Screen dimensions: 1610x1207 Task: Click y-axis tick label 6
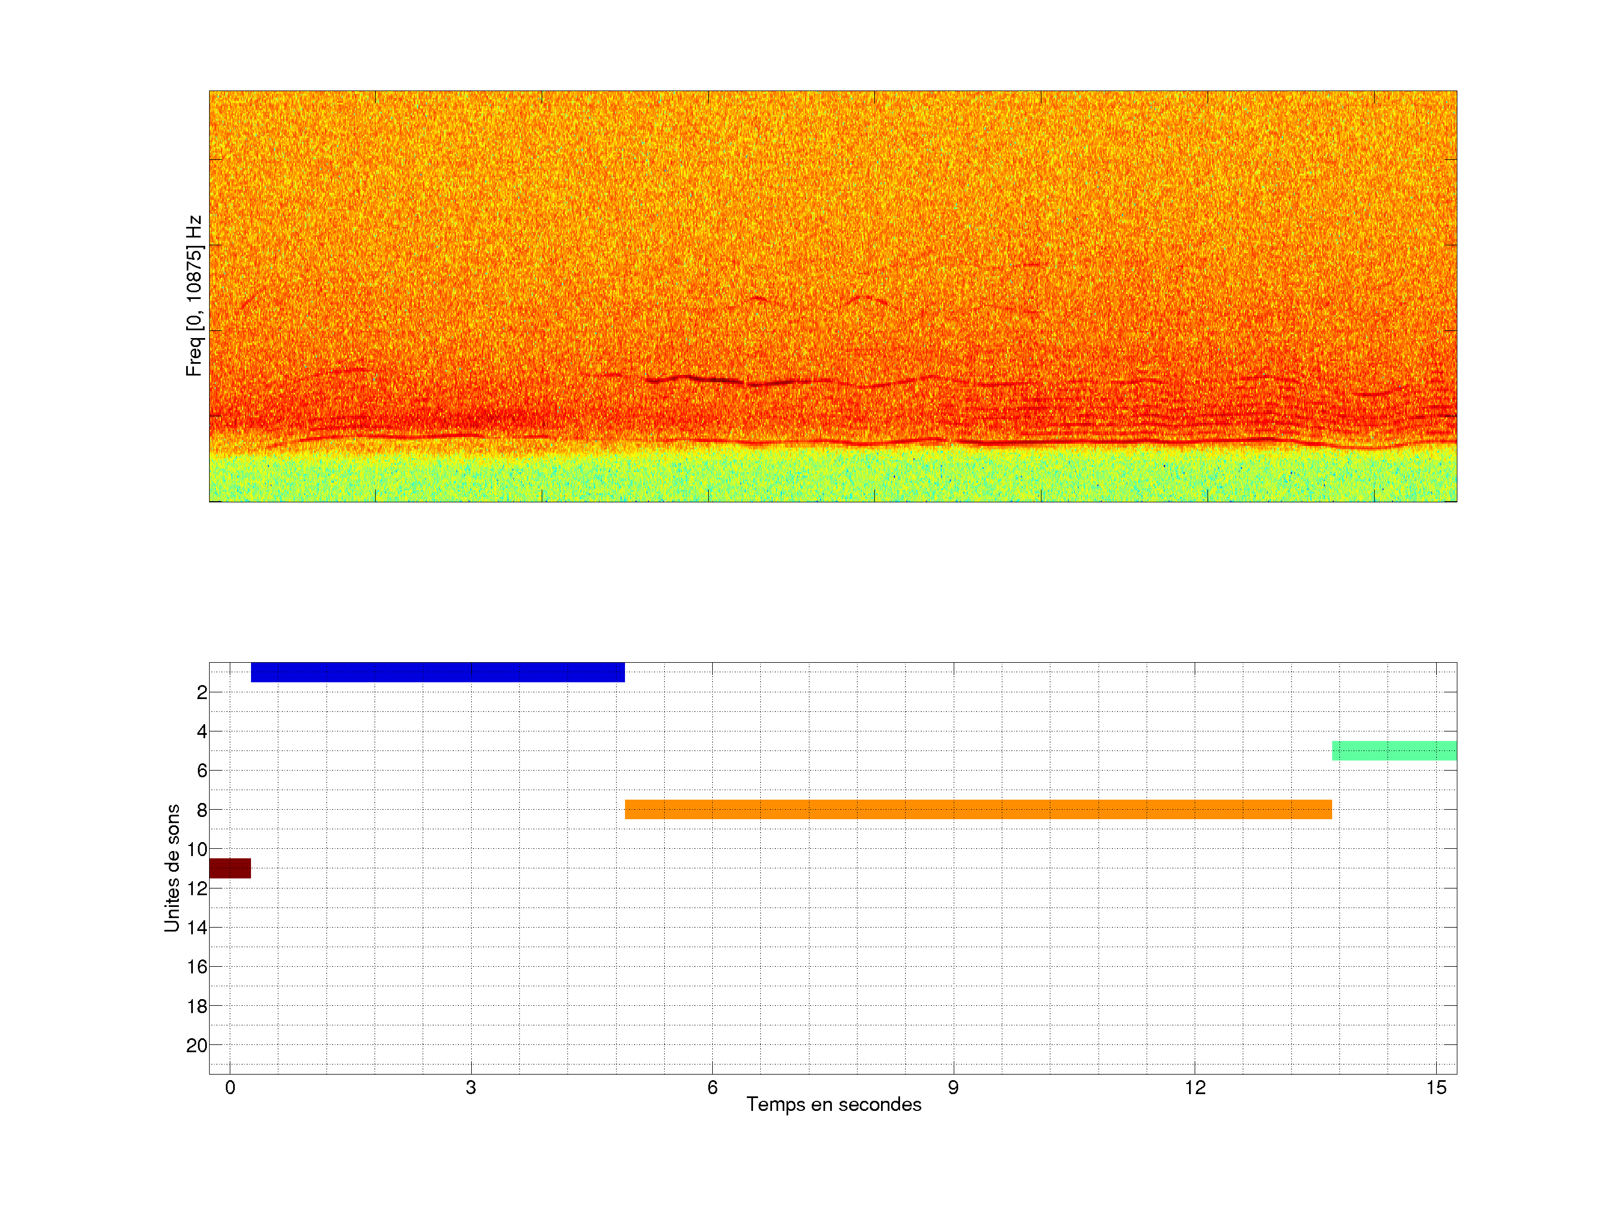click(202, 771)
